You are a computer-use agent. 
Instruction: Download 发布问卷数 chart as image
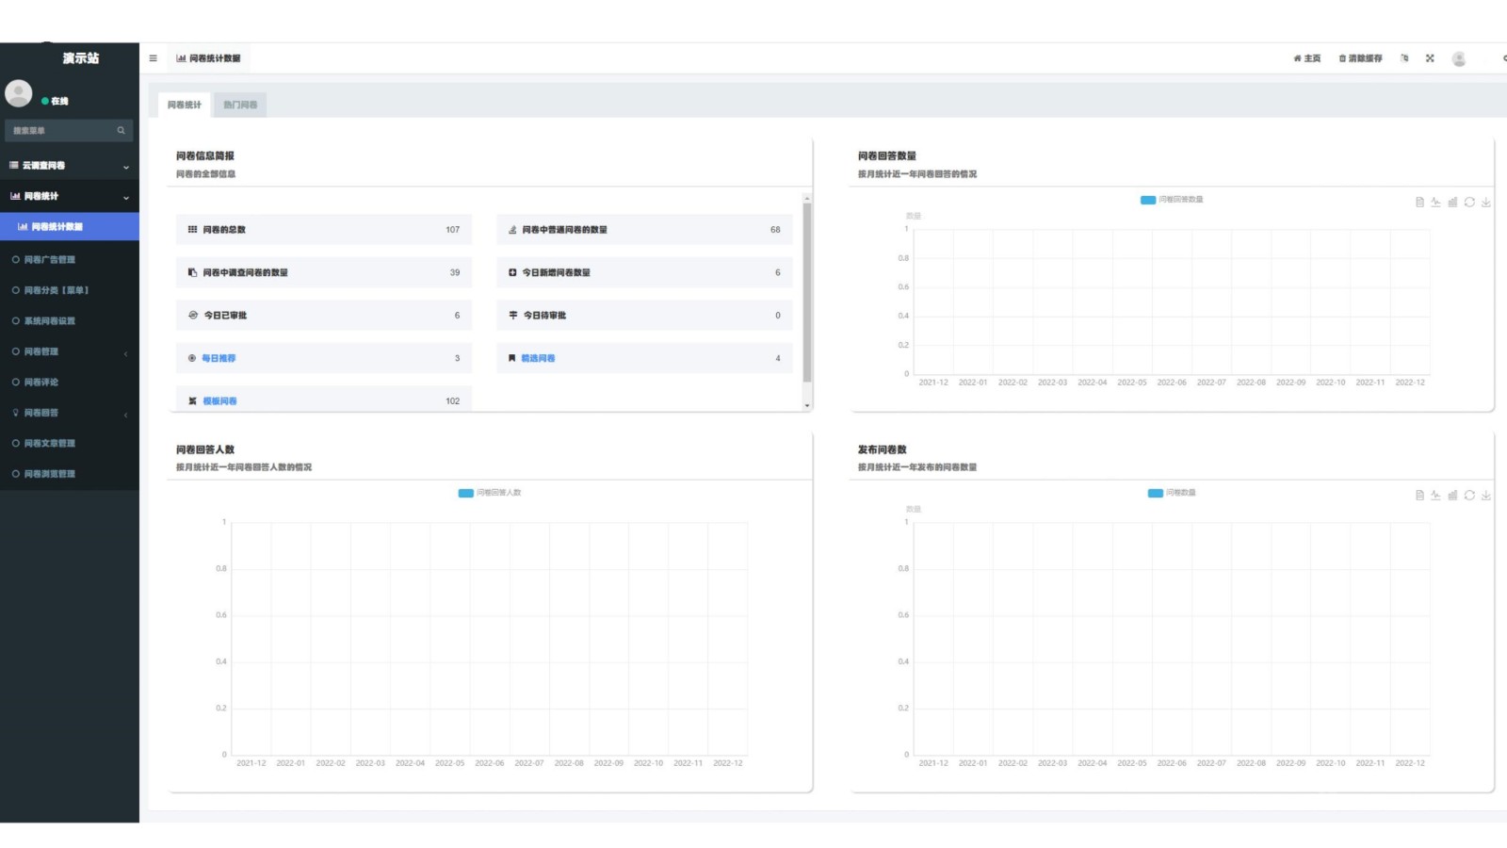click(1485, 496)
